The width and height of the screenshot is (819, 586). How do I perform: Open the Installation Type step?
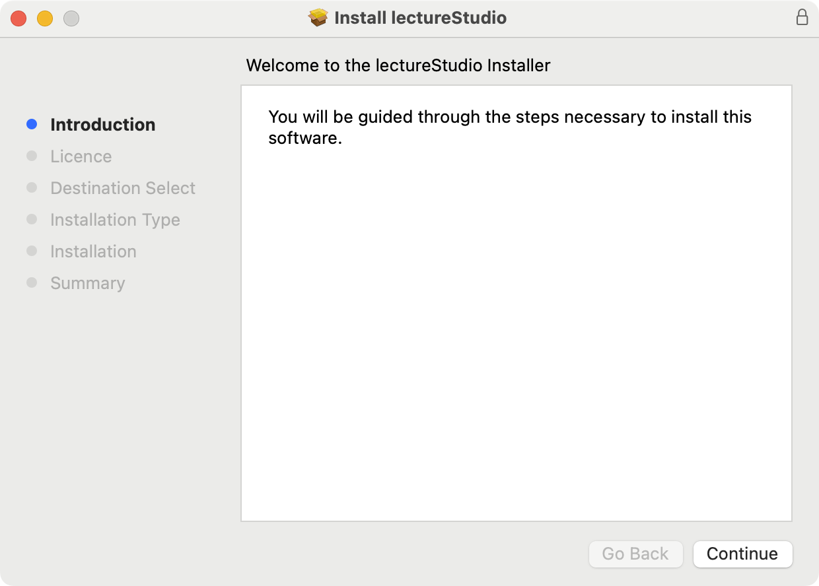[x=115, y=219]
